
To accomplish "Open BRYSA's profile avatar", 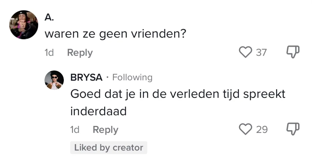I will click(54, 80).
